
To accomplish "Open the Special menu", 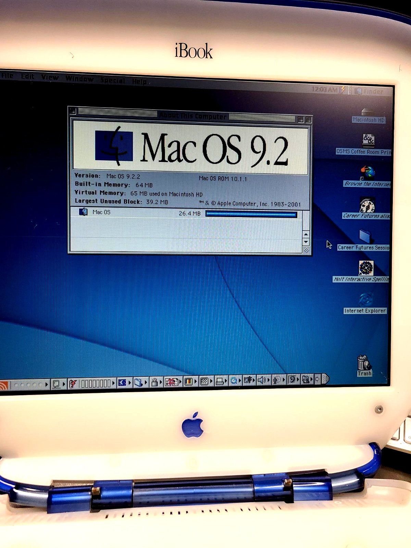I will pyautogui.click(x=113, y=80).
